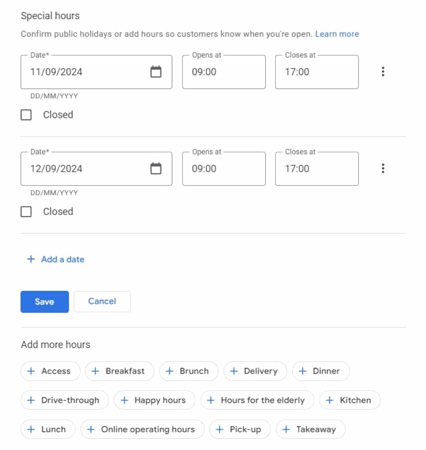Add Breakfast hours chip
The width and height of the screenshot is (426, 450).
119,371
